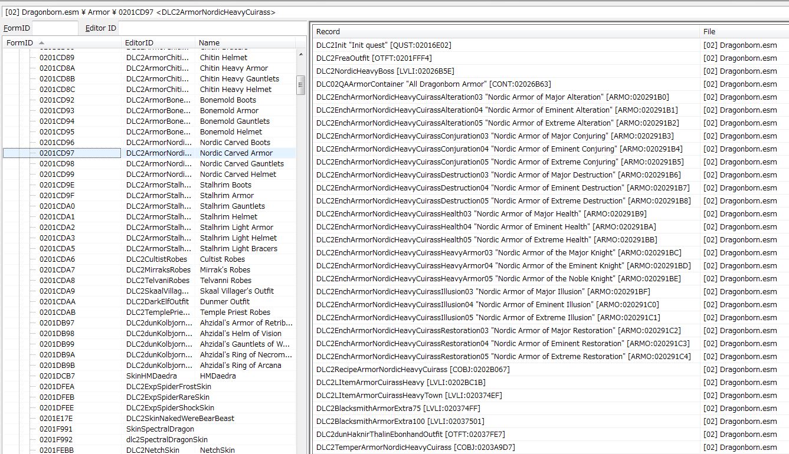Click "Nordic Armor of Major Alteration" row
The width and height of the screenshot is (789, 454).
551,97
